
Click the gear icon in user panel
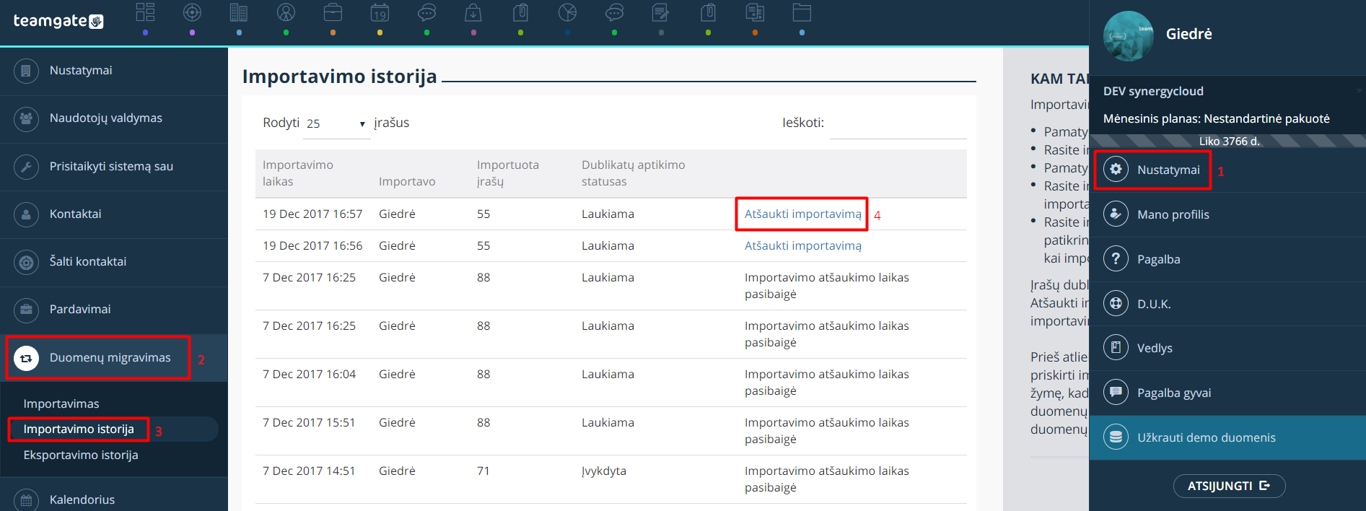point(1116,170)
